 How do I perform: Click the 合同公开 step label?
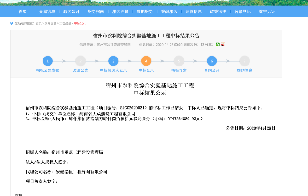click(x=212, y=70)
